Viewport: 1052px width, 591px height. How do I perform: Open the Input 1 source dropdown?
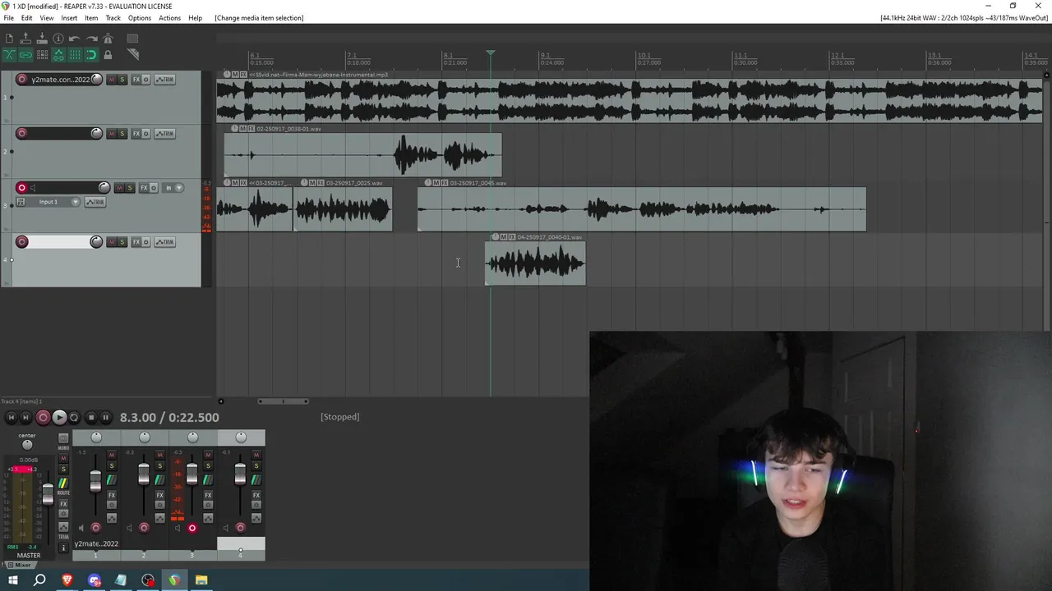click(53, 202)
